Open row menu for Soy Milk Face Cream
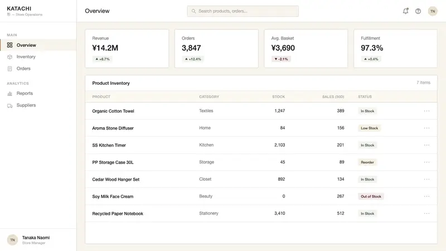 (x=426, y=196)
